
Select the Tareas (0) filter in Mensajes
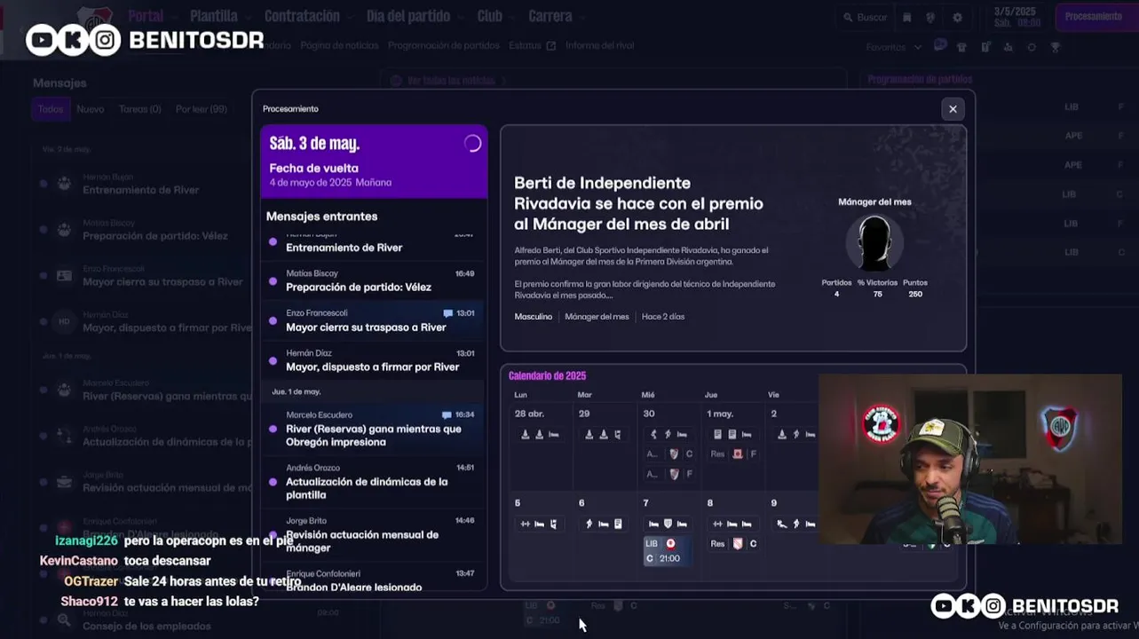click(140, 109)
